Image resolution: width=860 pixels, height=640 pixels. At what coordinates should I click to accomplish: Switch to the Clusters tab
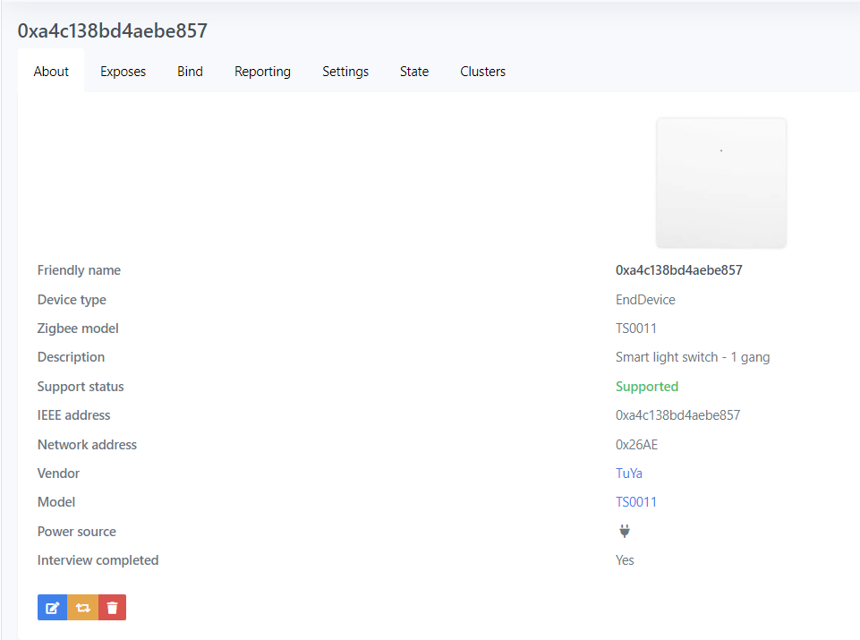click(482, 72)
